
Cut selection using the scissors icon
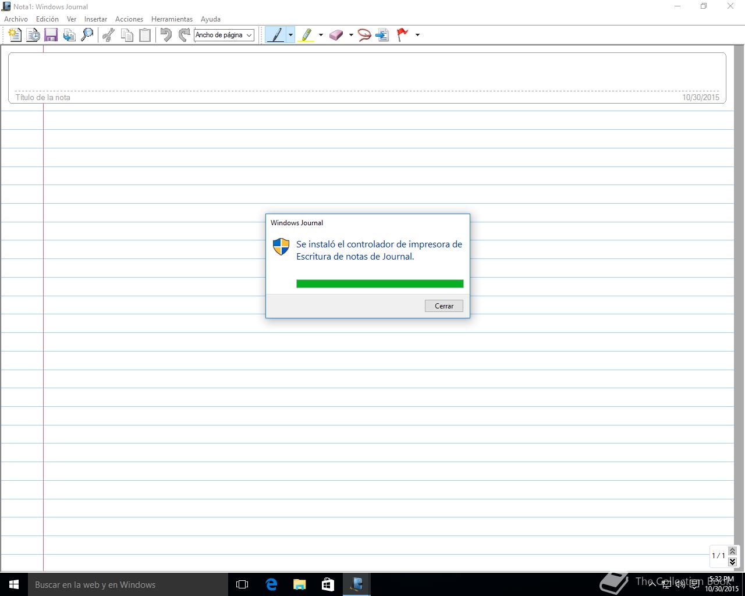click(108, 35)
